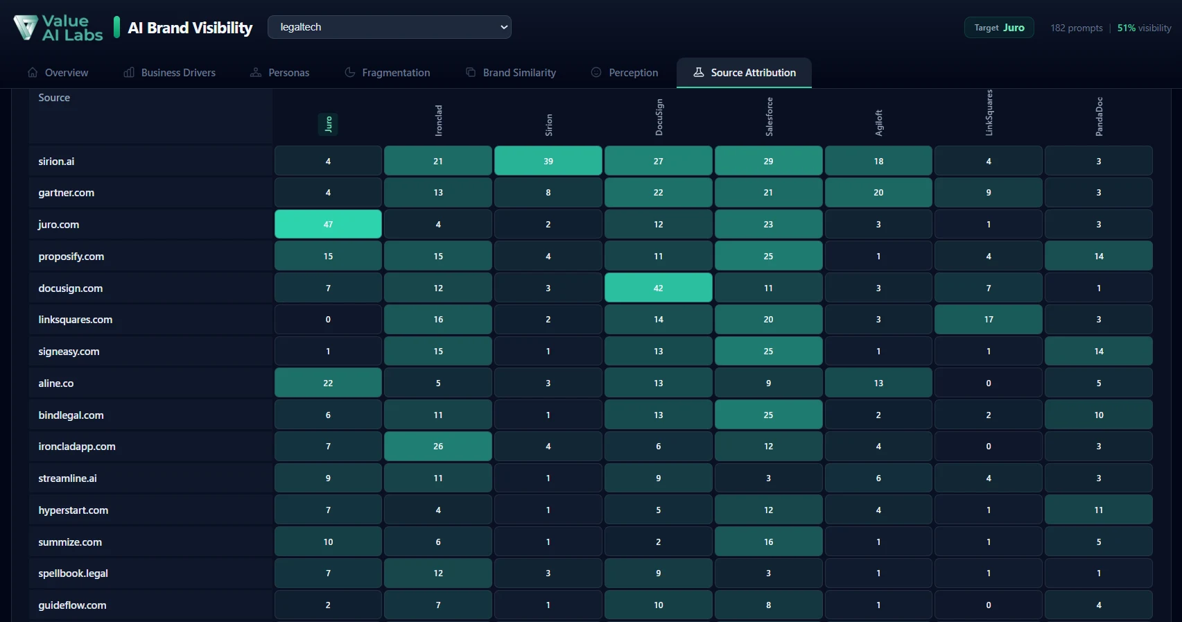Switch to the Overview tab
1182x622 pixels.
point(58,73)
